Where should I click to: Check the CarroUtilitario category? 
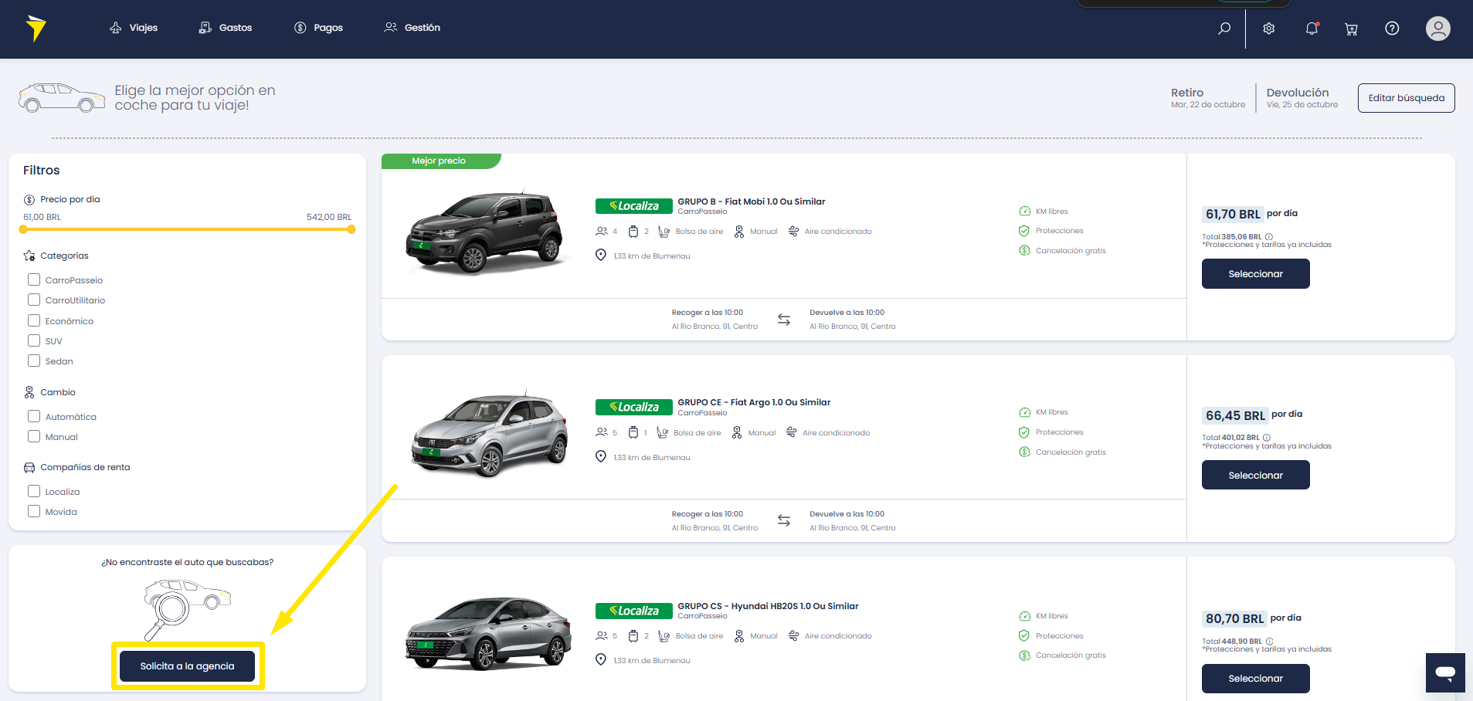34,300
